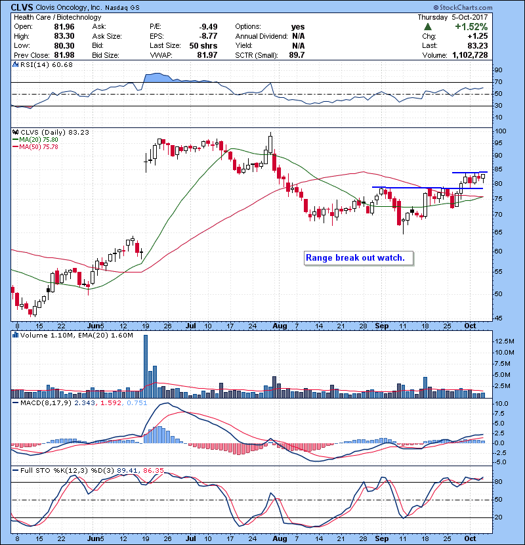
Task: Click the date Thursday 5-Oct-2017
Action: coord(453,17)
